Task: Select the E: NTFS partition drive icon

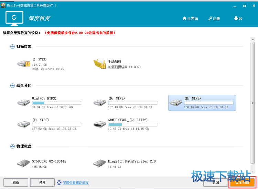Action: point(176,102)
